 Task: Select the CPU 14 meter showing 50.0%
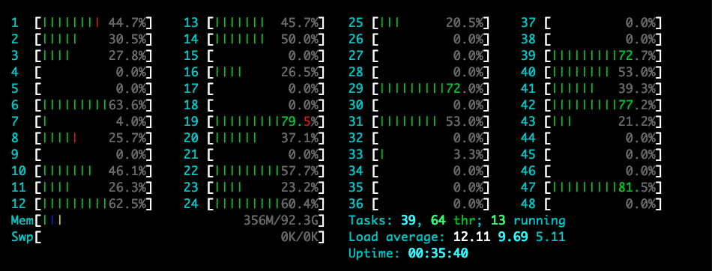coord(266,39)
